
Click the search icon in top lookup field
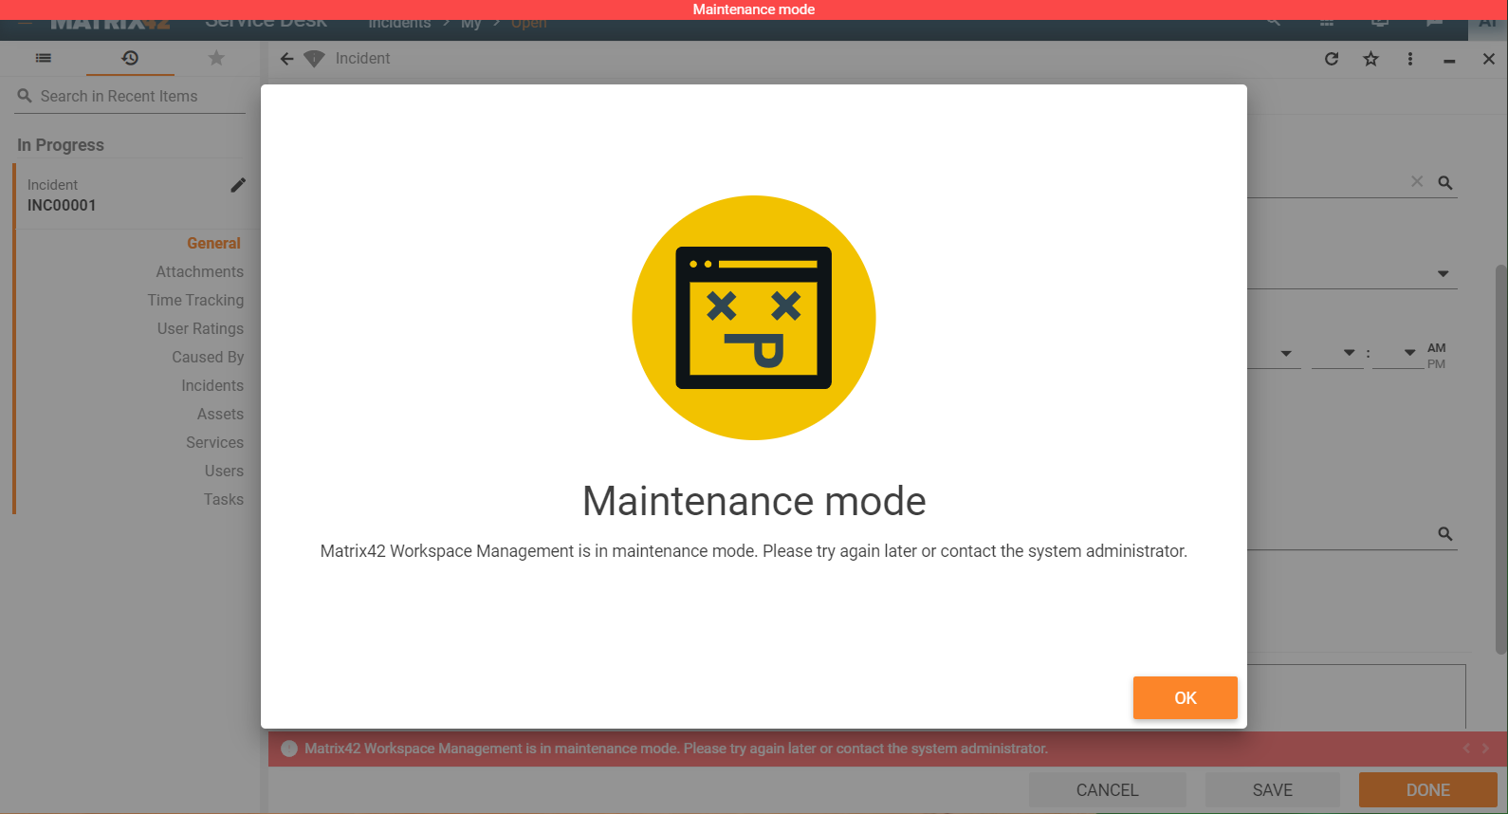coord(1445,182)
